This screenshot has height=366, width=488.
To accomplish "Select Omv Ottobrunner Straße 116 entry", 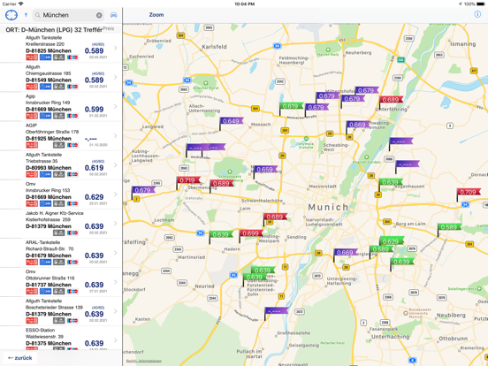I will pyautogui.click(x=61, y=282).
